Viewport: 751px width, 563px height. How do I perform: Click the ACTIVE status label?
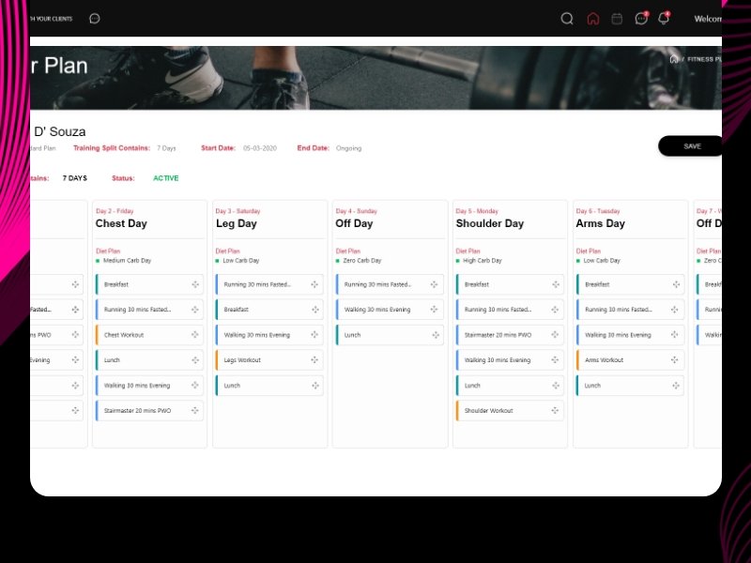pos(165,178)
